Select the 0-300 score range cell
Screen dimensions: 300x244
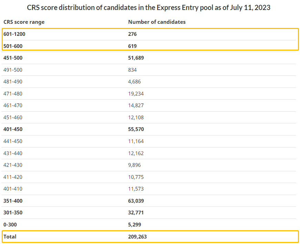click(10, 225)
